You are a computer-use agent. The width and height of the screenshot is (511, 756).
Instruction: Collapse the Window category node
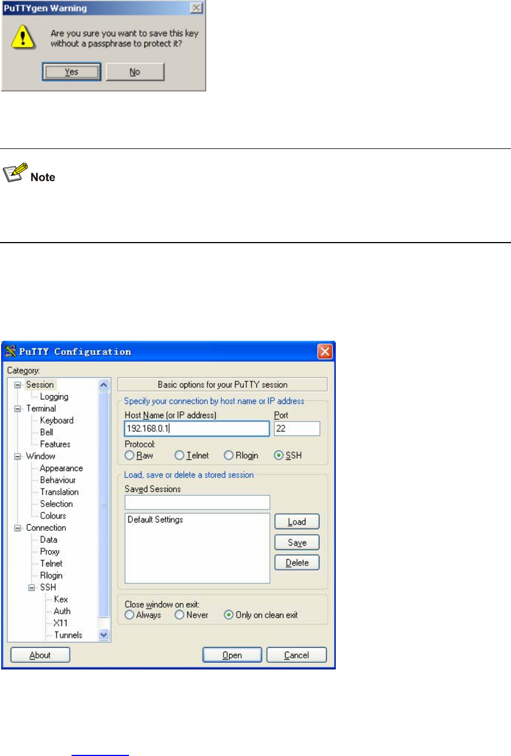click(17, 456)
